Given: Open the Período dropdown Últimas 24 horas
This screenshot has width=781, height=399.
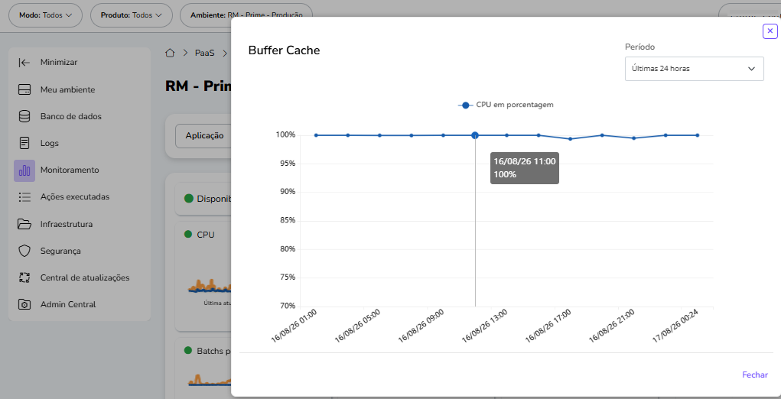Looking at the screenshot, I should (695, 69).
